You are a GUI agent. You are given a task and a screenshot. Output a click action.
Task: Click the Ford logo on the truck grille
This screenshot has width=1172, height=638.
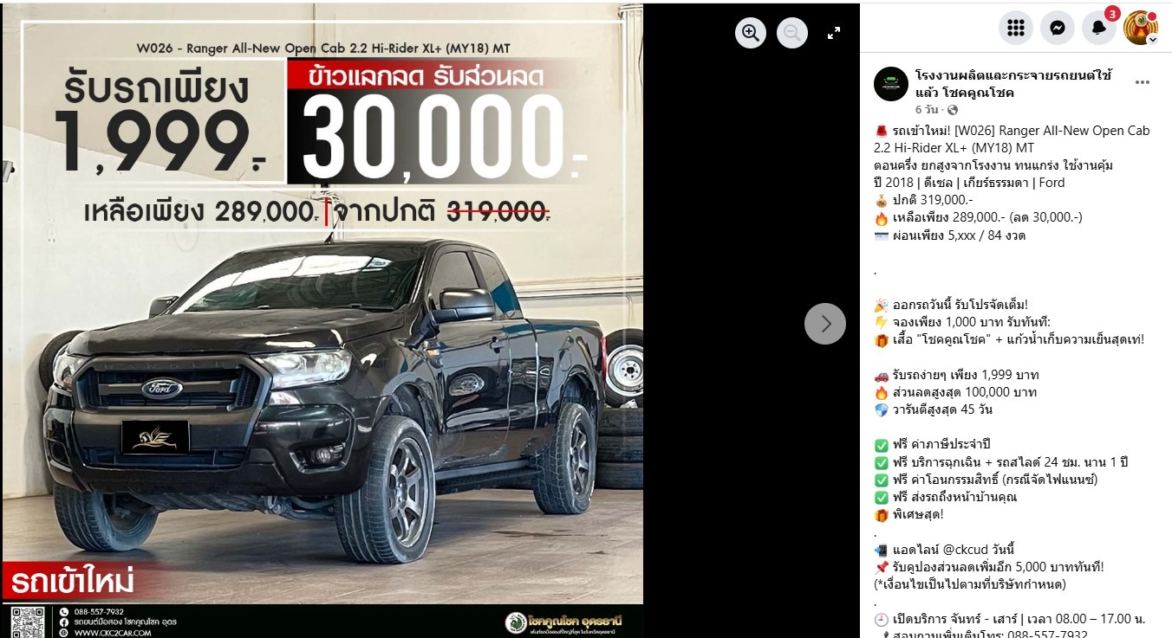(162, 389)
